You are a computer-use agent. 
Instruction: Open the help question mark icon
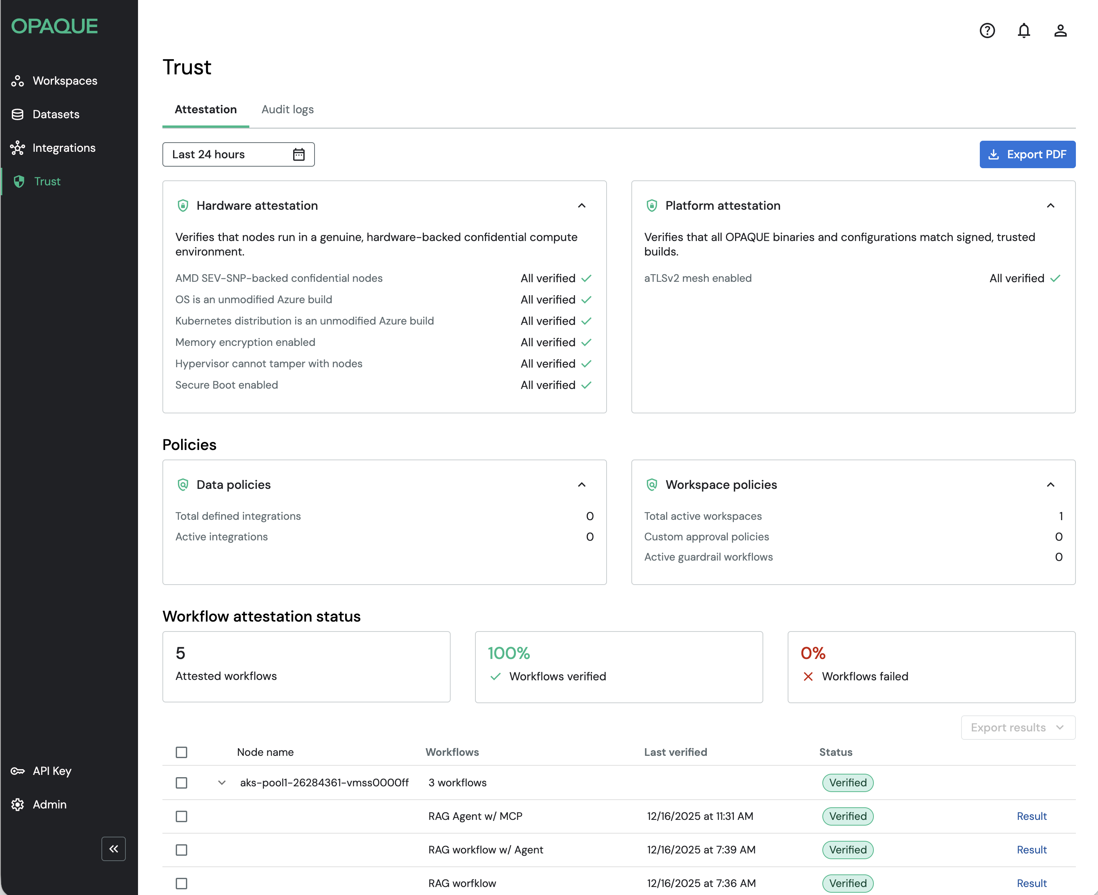coord(987,31)
